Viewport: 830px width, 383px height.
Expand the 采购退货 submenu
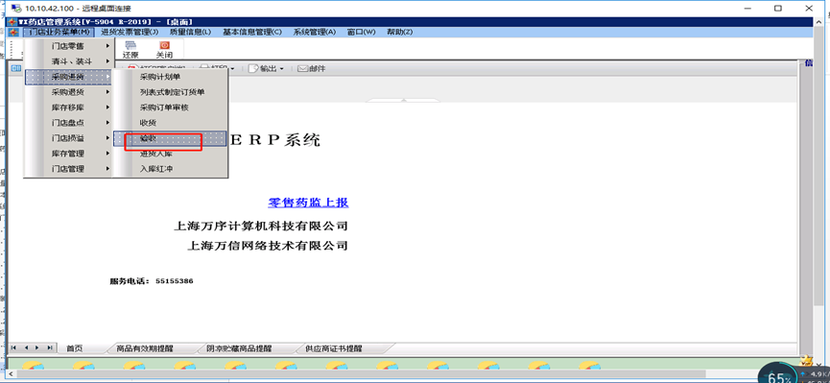click(x=69, y=92)
